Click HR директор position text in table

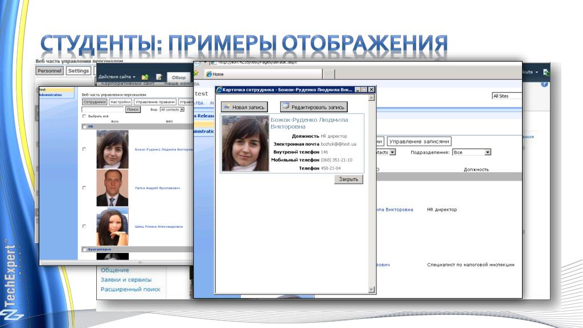click(442, 210)
